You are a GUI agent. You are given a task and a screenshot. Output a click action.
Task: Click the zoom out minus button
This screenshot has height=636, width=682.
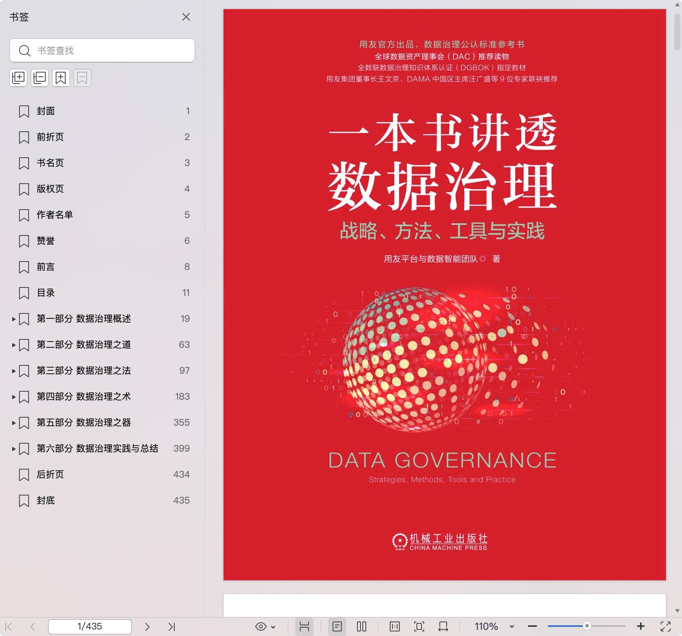[x=532, y=626]
